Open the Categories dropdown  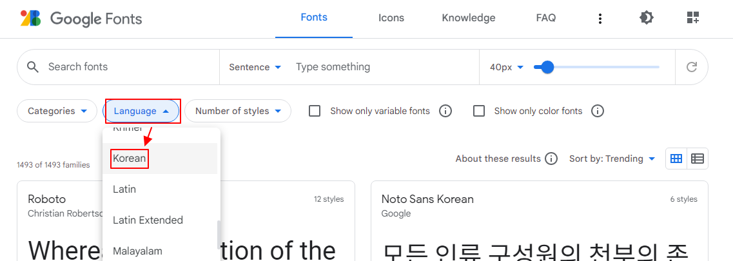coord(57,111)
